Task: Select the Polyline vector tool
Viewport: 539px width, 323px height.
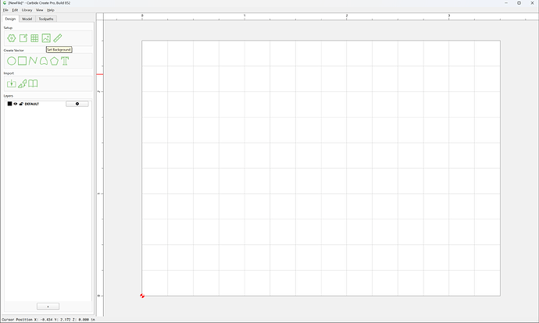Action: tap(33, 61)
